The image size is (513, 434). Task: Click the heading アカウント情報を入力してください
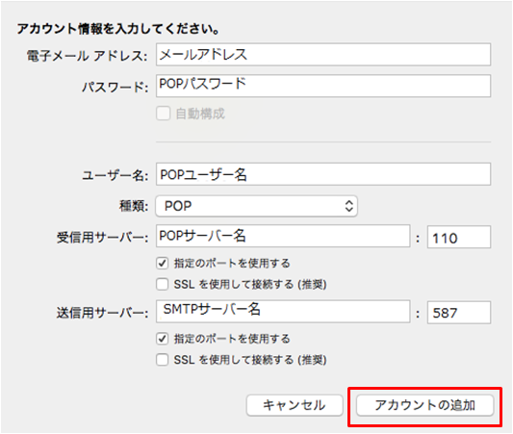(118, 29)
